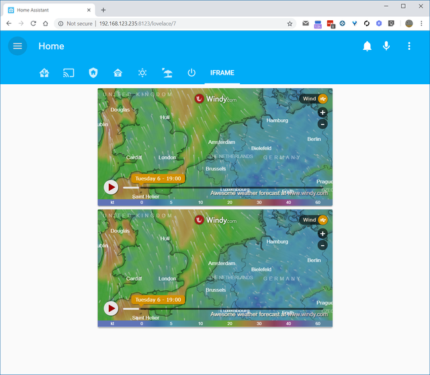430x375 pixels.
Task: Click the kt unit label on bottom map legend
Action: tap(112, 324)
